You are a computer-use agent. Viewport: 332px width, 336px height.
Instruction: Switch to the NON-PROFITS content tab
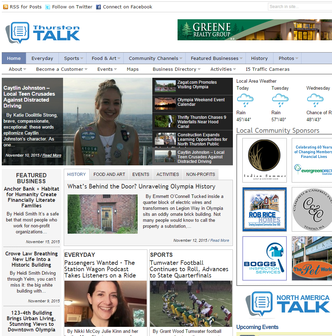[x=200, y=174]
